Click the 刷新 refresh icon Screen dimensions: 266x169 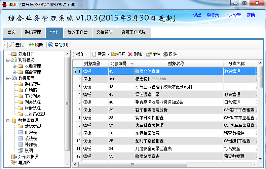pyautogui.click(x=31, y=45)
